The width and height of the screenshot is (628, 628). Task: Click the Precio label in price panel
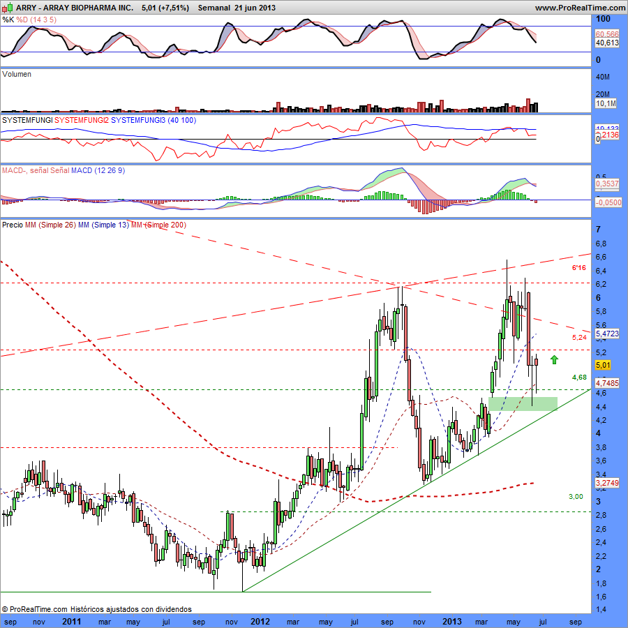13,225
